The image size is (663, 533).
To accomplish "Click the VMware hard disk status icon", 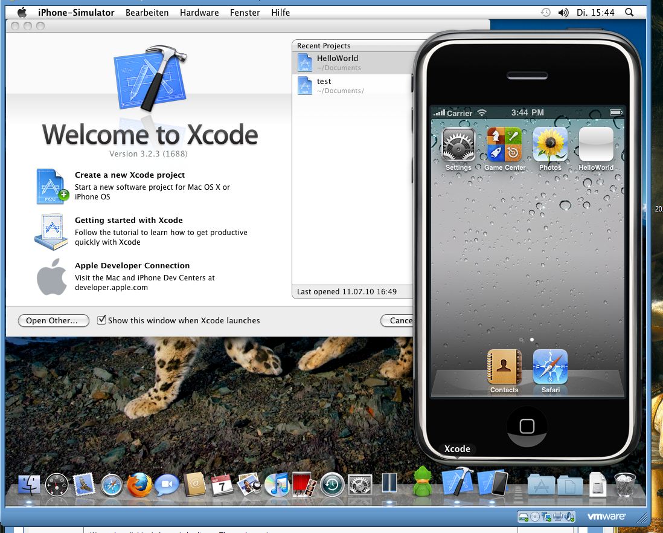I will click(524, 517).
